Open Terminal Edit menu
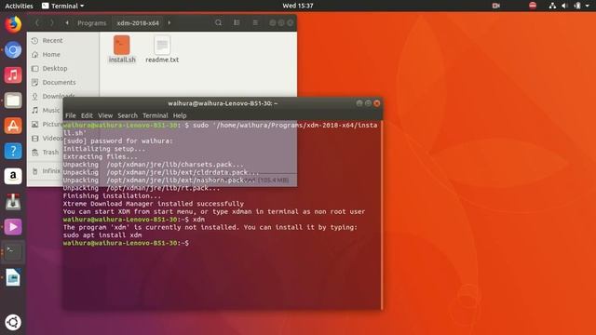This screenshot has width=596, height=335. [x=87, y=115]
